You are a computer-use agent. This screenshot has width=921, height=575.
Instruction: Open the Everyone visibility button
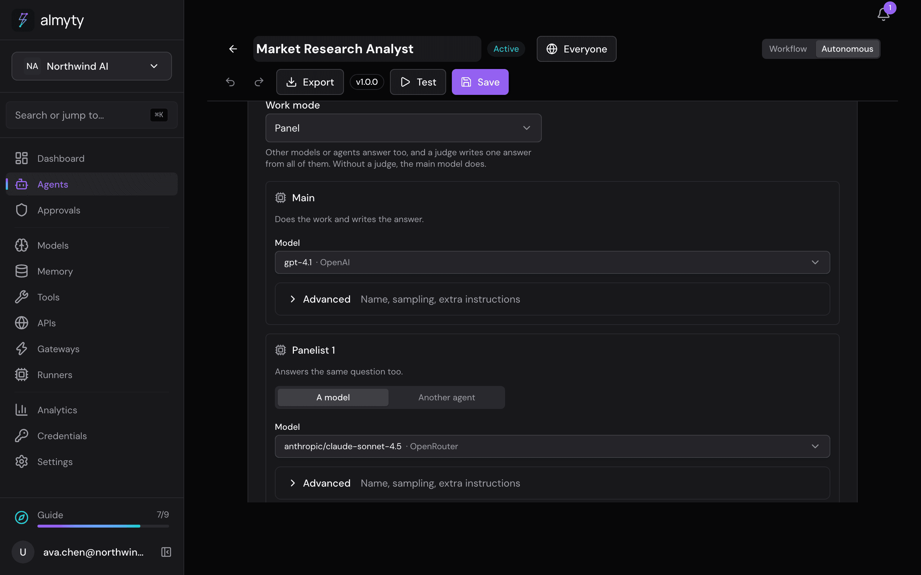577,49
